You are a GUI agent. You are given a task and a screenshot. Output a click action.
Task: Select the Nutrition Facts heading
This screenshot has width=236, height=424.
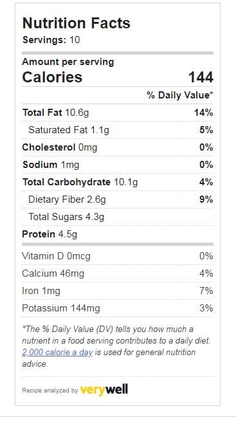pyautogui.click(x=77, y=23)
